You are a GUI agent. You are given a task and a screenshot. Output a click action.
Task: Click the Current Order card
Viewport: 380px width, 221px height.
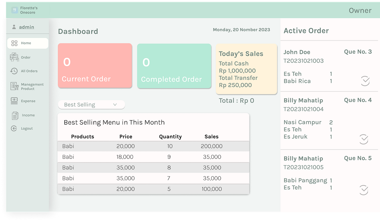click(95, 65)
